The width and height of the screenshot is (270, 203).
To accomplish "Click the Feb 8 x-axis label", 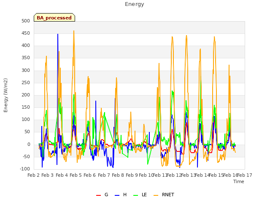I will pyautogui.click(x=118, y=175).
